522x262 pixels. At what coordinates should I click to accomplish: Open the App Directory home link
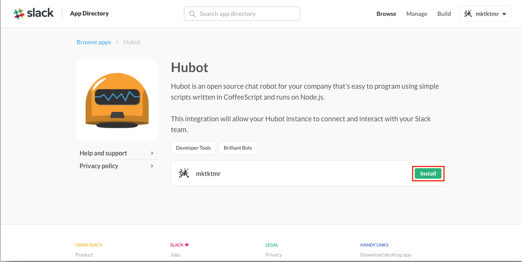tap(89, 14)
